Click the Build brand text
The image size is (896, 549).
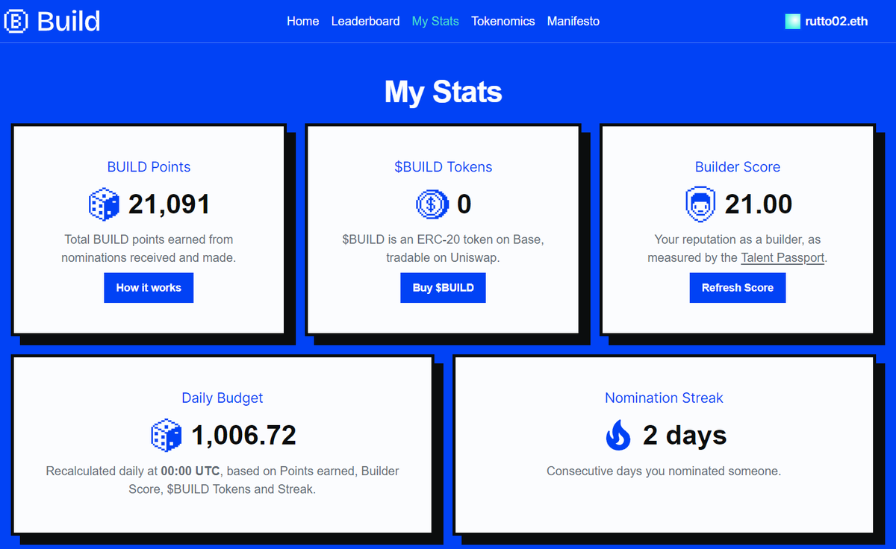69,21
